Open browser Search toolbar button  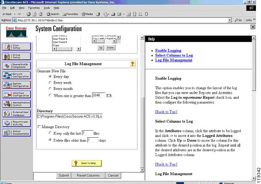click(53, 14)
